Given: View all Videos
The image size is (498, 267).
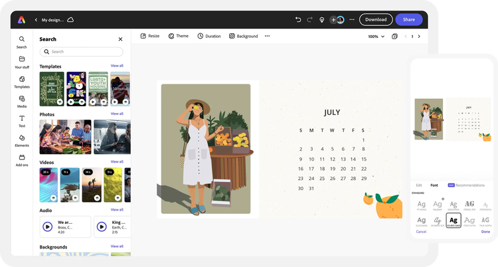Looking at the screenshot, I should tap(117, 161).
